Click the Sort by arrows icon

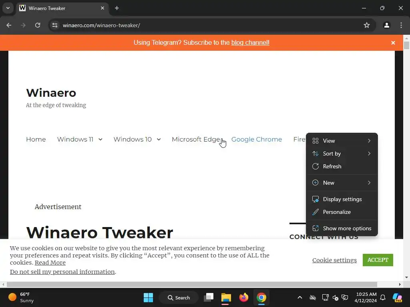[316, 153]
